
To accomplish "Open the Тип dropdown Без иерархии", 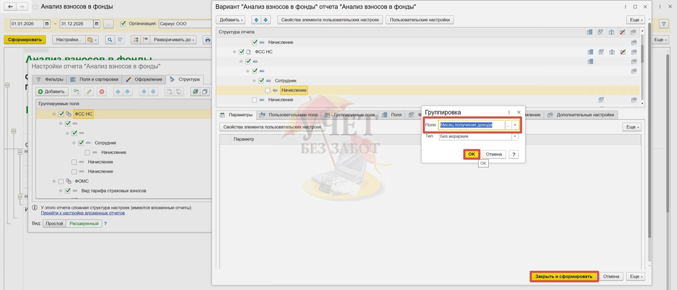I will (515, 136).
